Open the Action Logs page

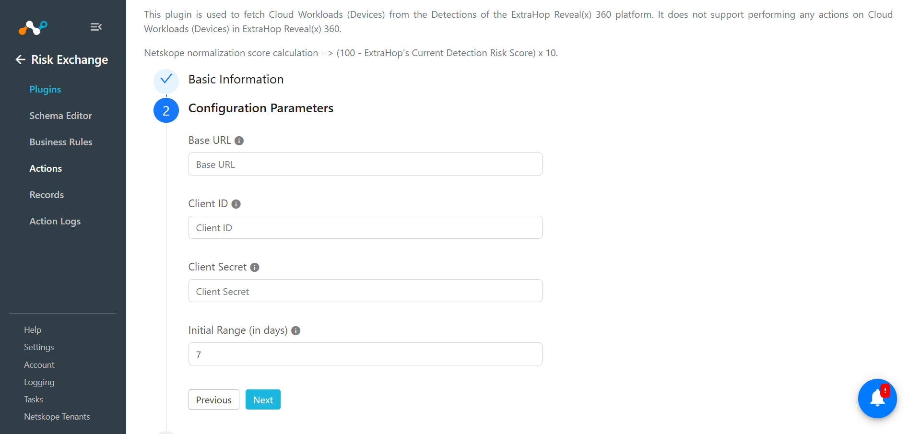[55, 221]
